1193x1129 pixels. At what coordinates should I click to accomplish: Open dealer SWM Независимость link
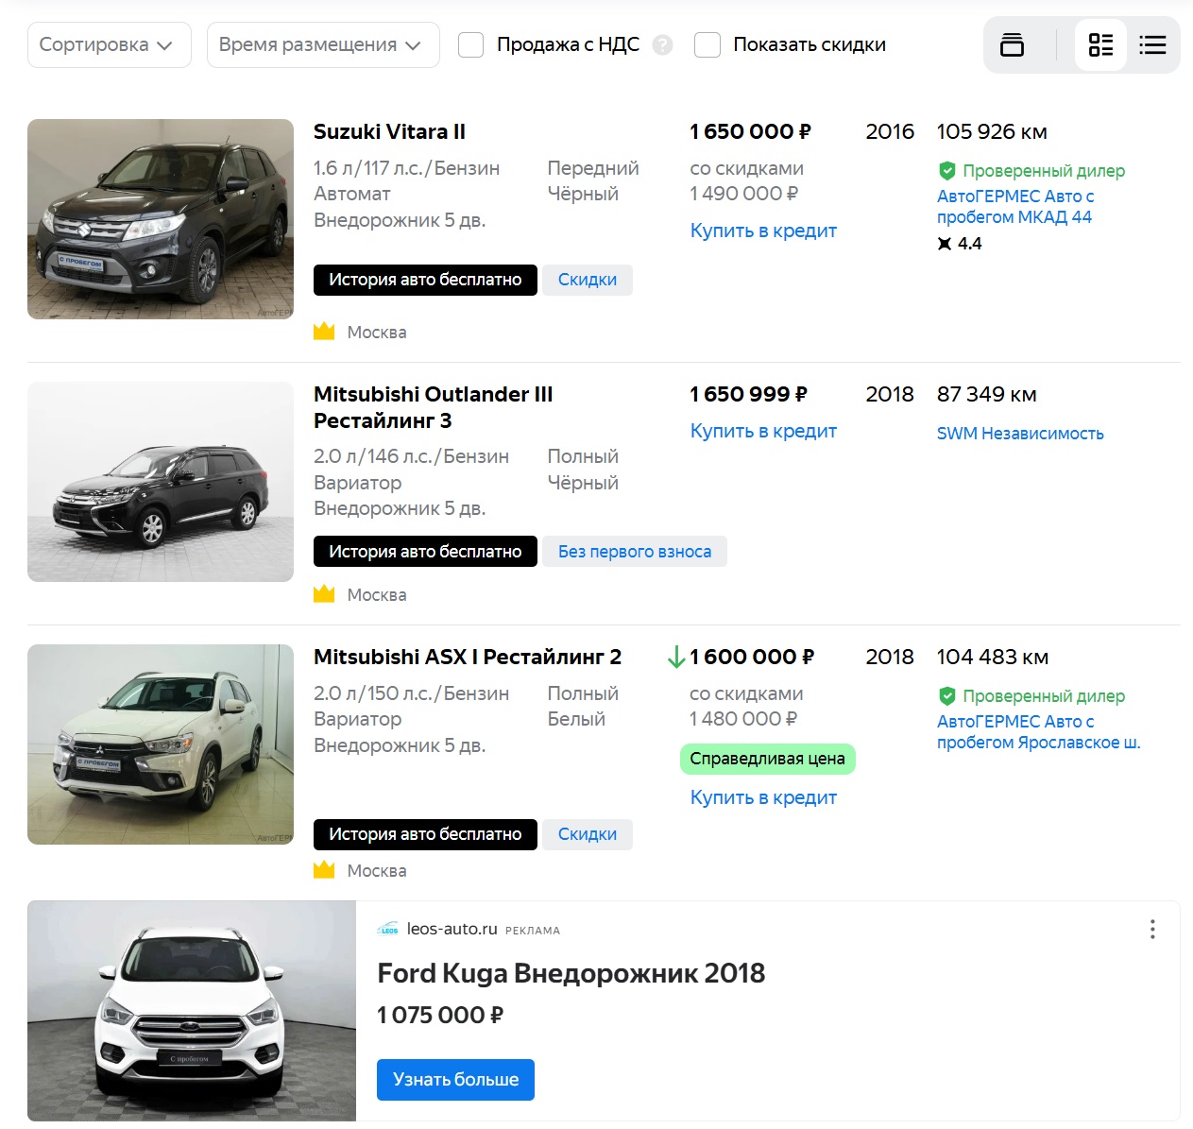pos(1020,434)
